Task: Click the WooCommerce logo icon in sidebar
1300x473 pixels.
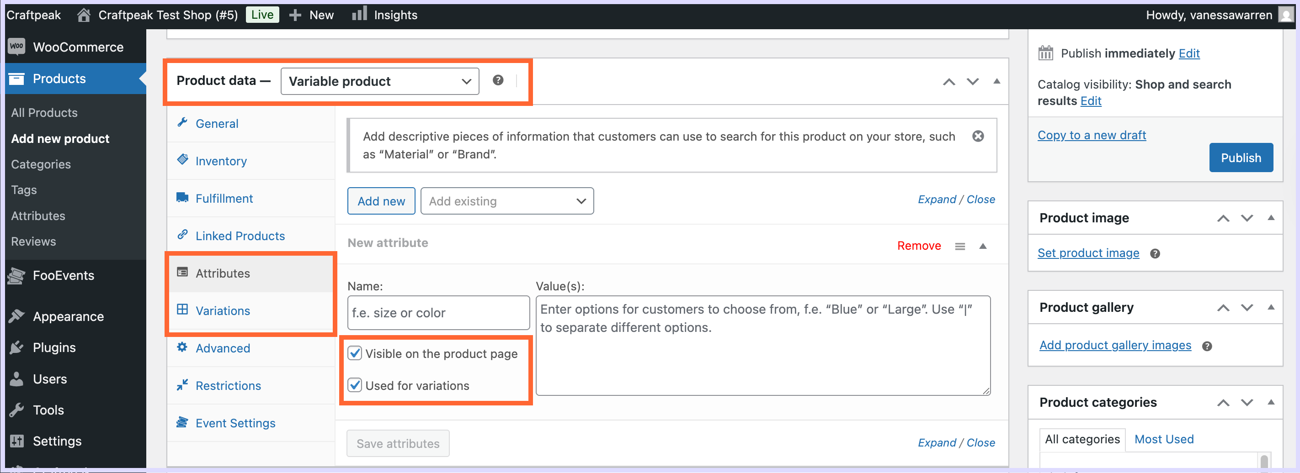Action: (16, 47)
